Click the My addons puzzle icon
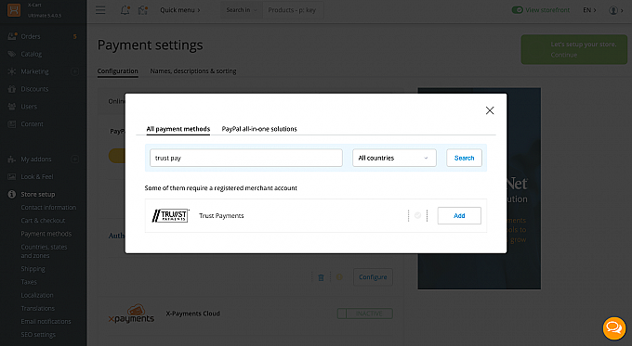 [12, 160]
